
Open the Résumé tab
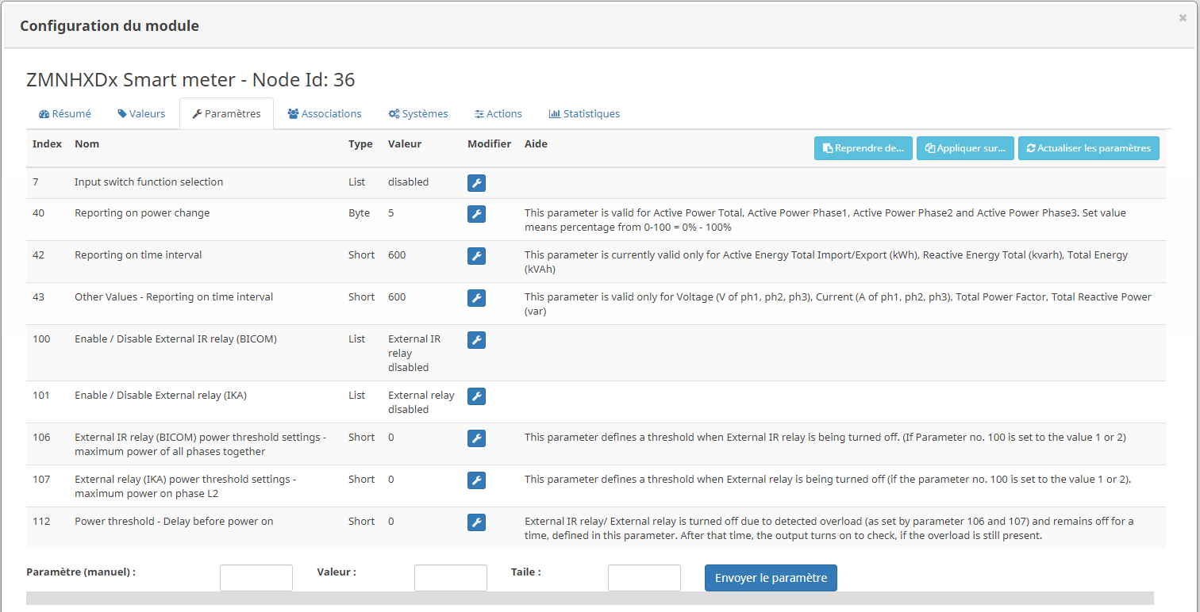pos(65,113)
